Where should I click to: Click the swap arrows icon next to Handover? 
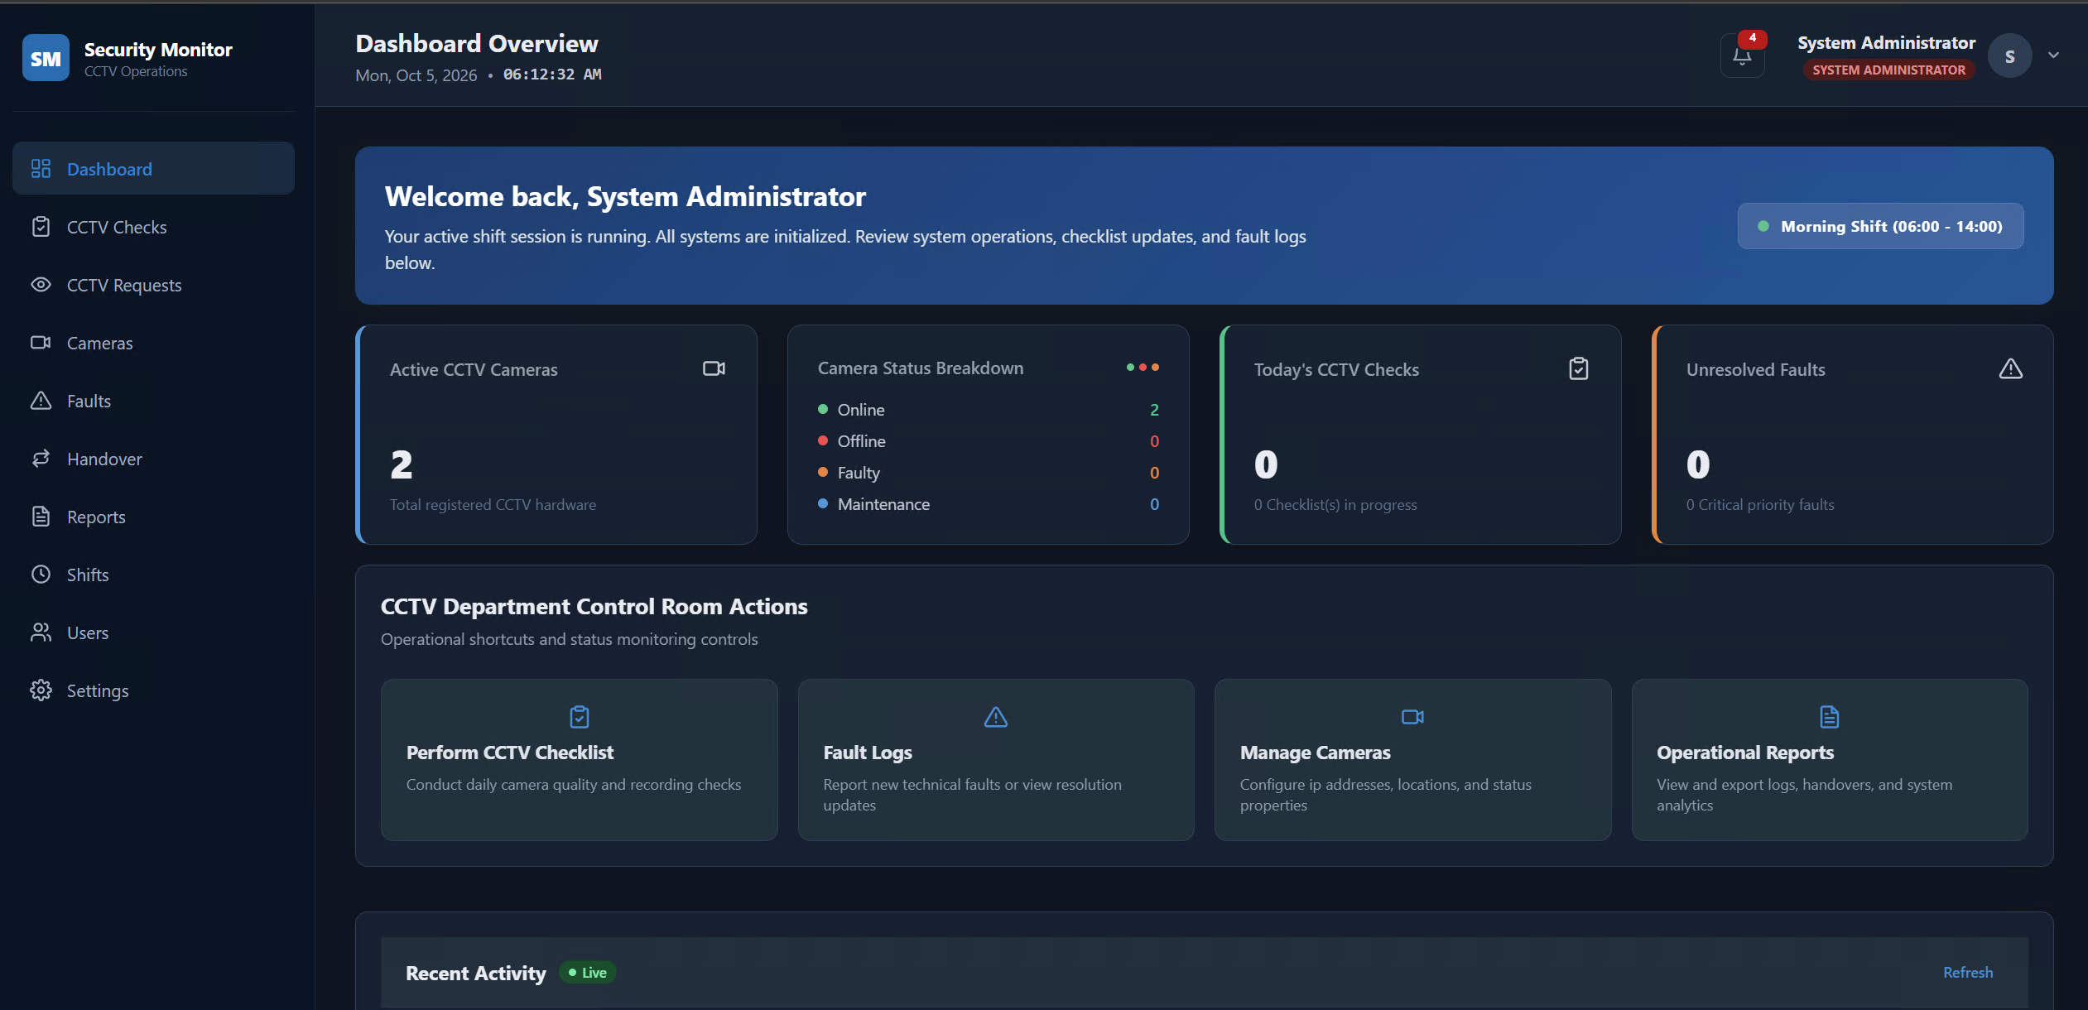(x=41, y=459)
